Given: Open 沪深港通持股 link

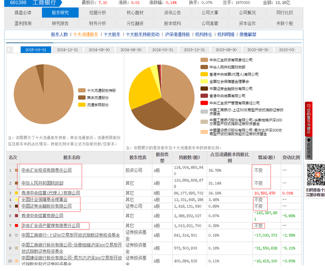Looking at the screenshot, I should 177,35.
